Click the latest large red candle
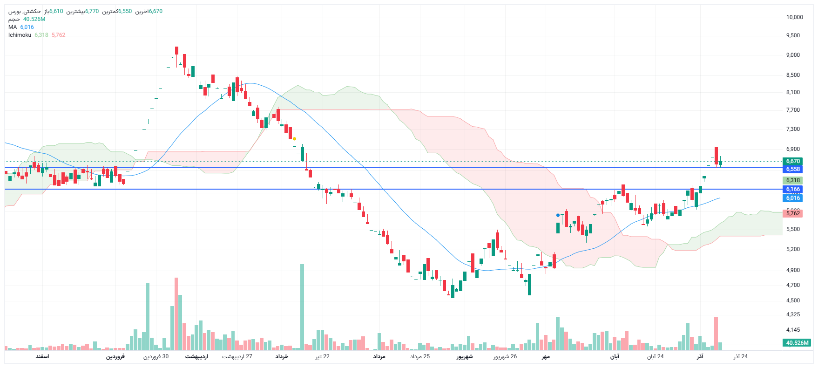 (x=716, y=155)
